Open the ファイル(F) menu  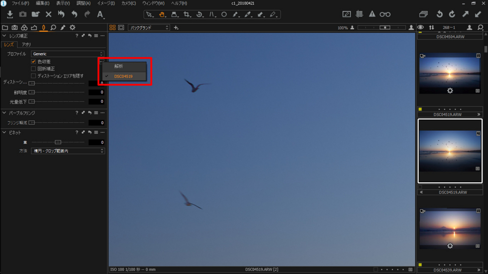point(20,3)
